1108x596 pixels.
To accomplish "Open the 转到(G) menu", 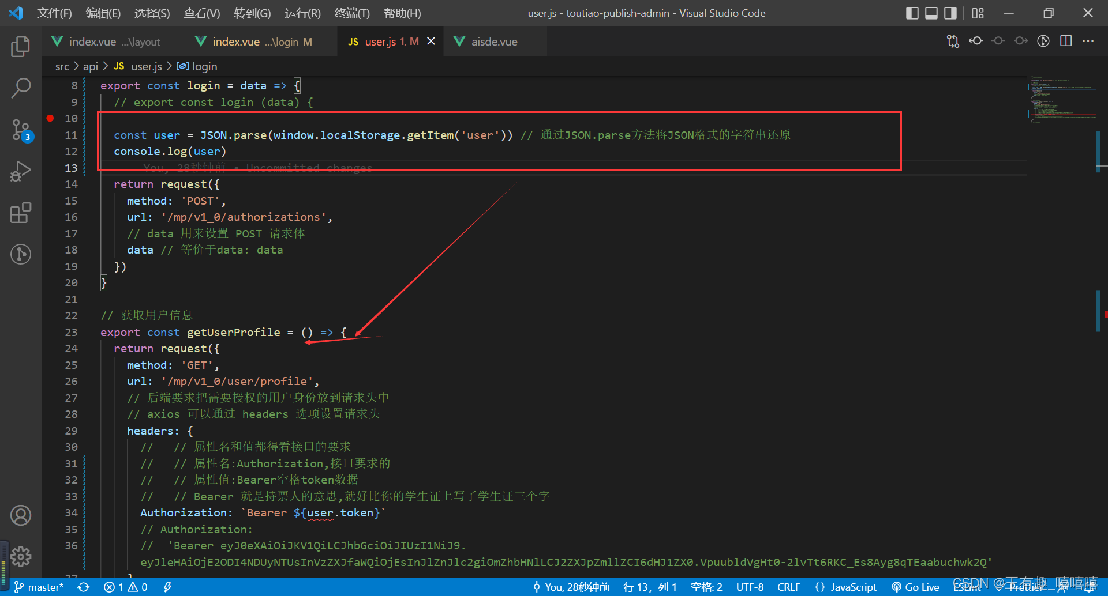I will (x=252, y=13).
